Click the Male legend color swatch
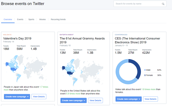Image resolution: width=172 pixels, height=106 pixels. click(x=145, y=70)
